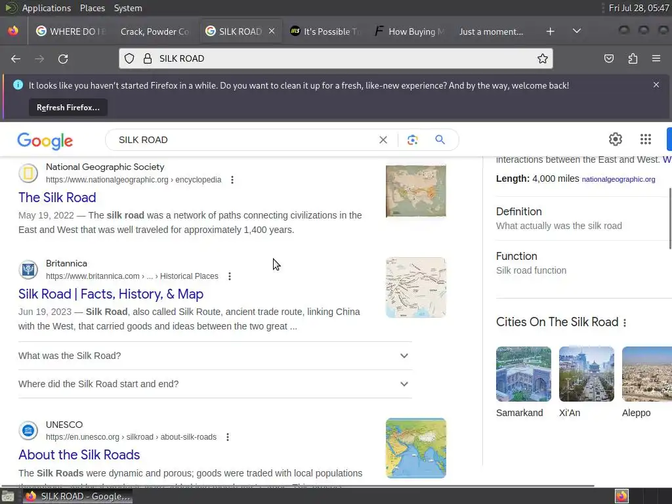
Task: Reload the page with the refresh icon
Action: coord(63,58)
